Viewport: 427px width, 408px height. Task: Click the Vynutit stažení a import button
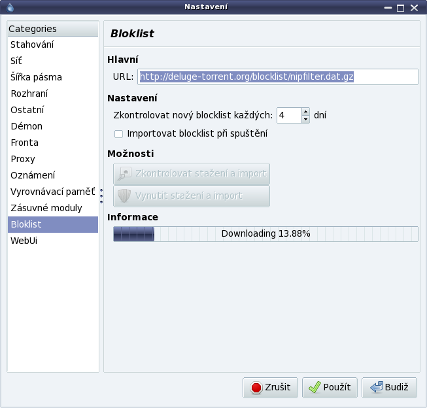pos(192,196)
